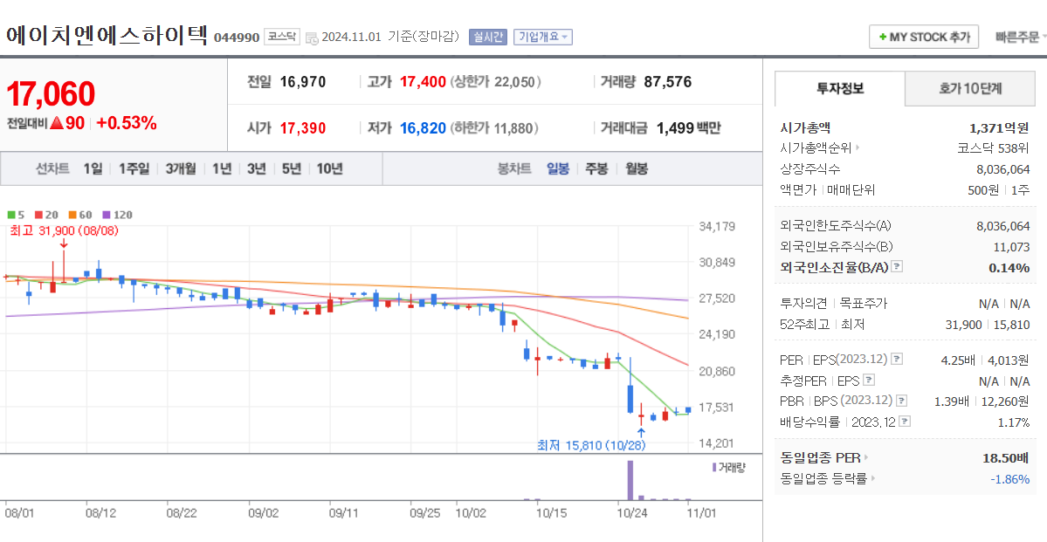Click the 시가총액 value 1,371억원
Image resolution: width=1047 pixels, height=542 pixels.
[x=1000, y=127]
